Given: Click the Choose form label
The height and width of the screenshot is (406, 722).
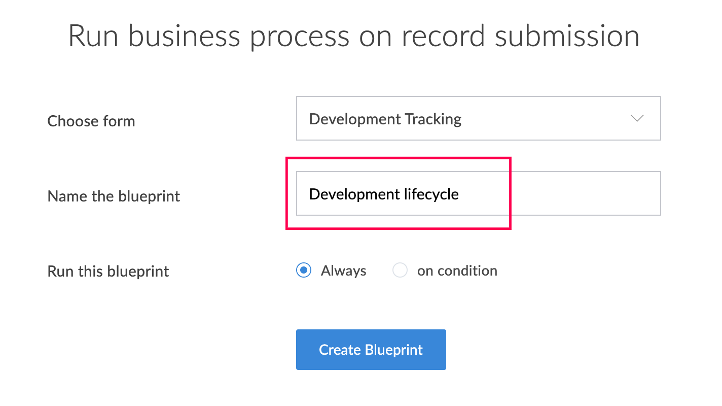Looking at the screenshot, I should coord(91,121).
